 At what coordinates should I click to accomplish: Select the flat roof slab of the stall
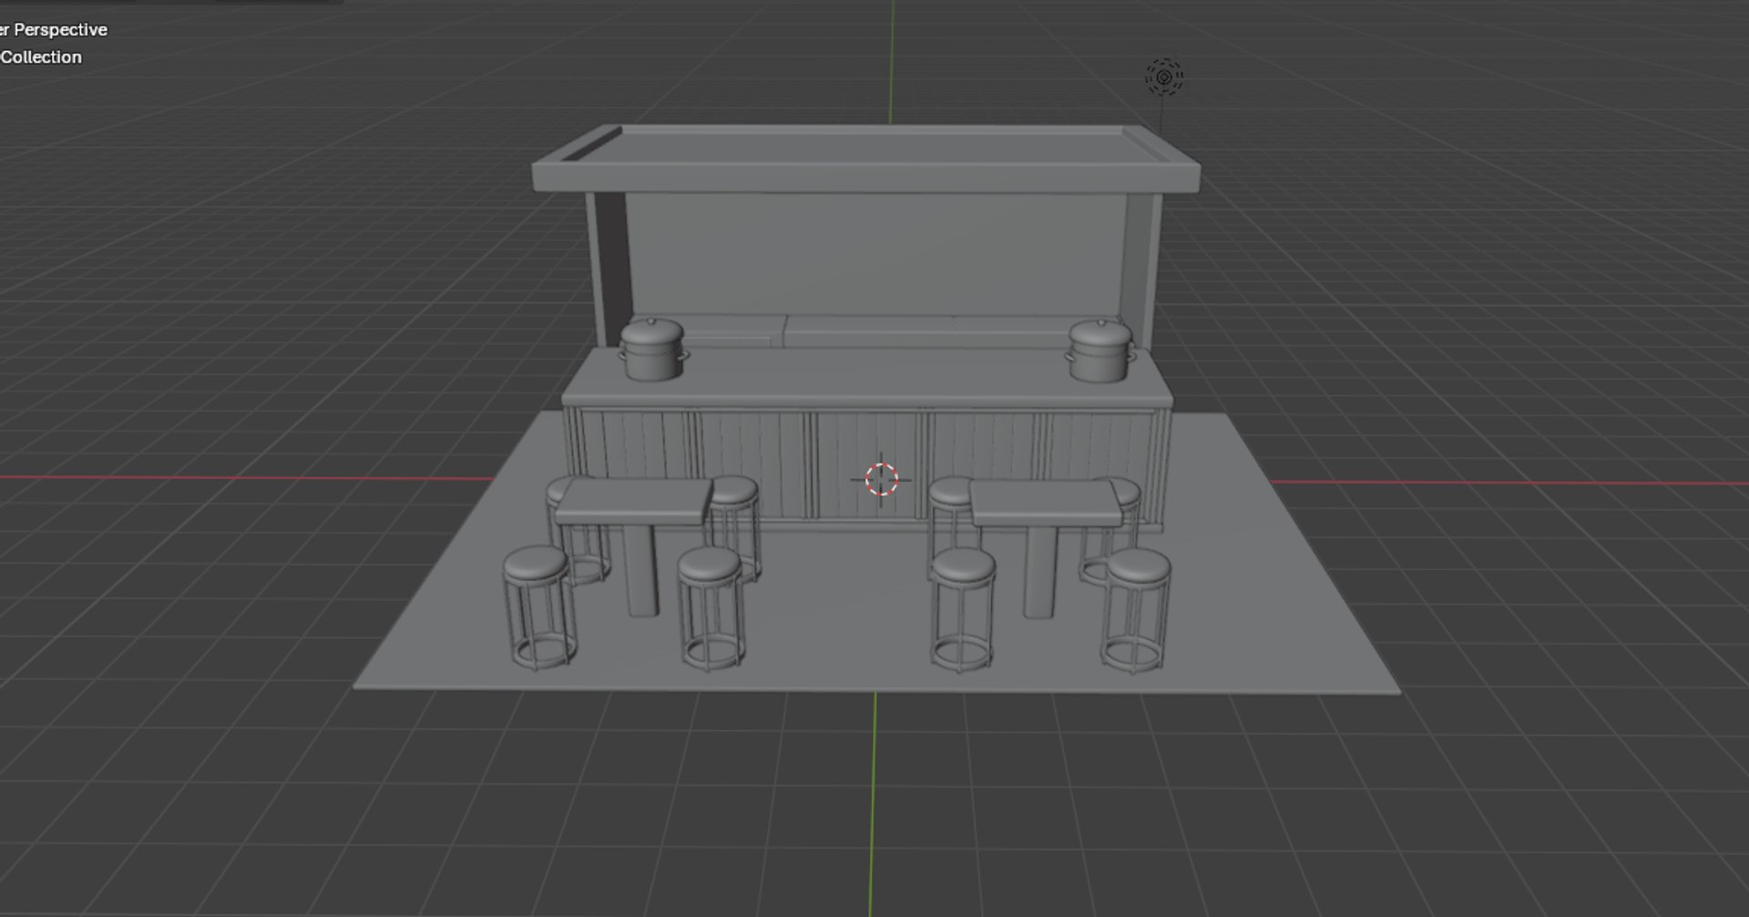tap(865, 159)
